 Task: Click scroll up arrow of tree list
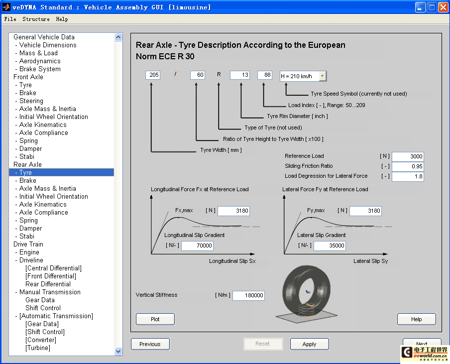tap(118, 37)
